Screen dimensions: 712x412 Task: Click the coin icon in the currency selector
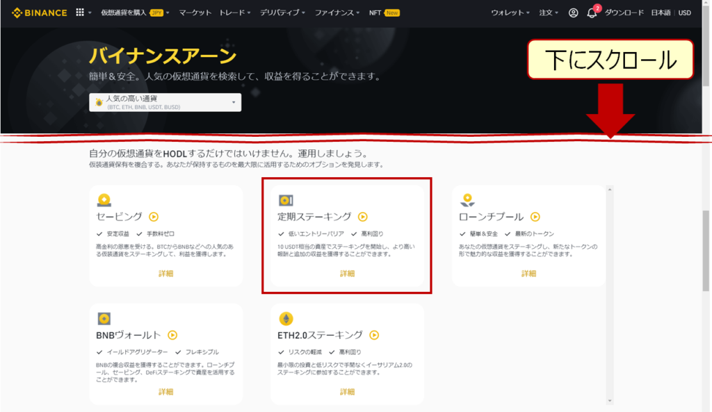point(99,103)
